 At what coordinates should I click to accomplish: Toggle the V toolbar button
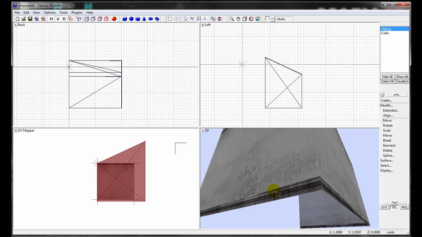(58, 19)
